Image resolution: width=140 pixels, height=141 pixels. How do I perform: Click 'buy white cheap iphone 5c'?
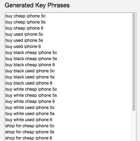click(x=31, y=89)
